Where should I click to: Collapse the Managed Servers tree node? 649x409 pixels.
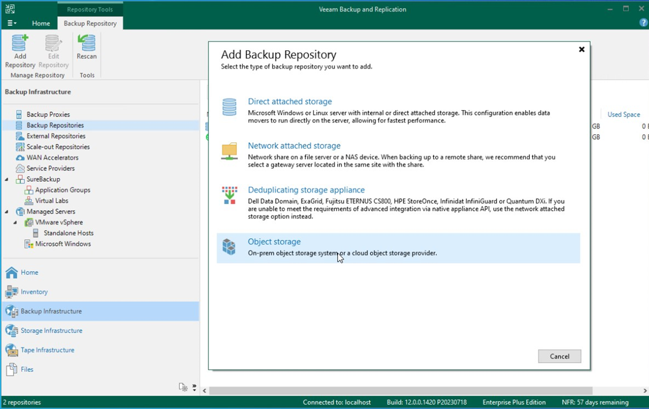coord(7,211)
